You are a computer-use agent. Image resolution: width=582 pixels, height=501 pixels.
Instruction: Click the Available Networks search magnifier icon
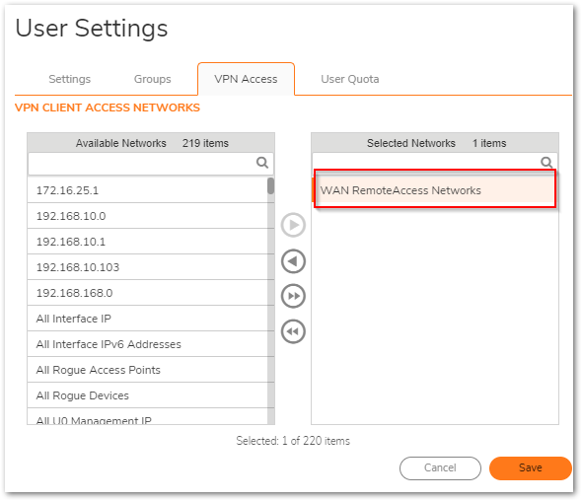[262, 163]
